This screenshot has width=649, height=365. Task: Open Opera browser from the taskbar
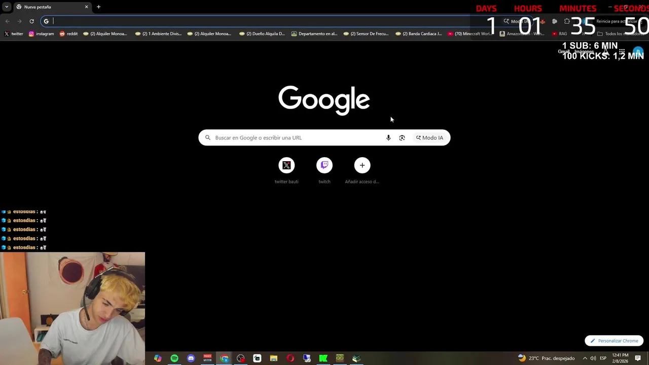pos(290,358)
